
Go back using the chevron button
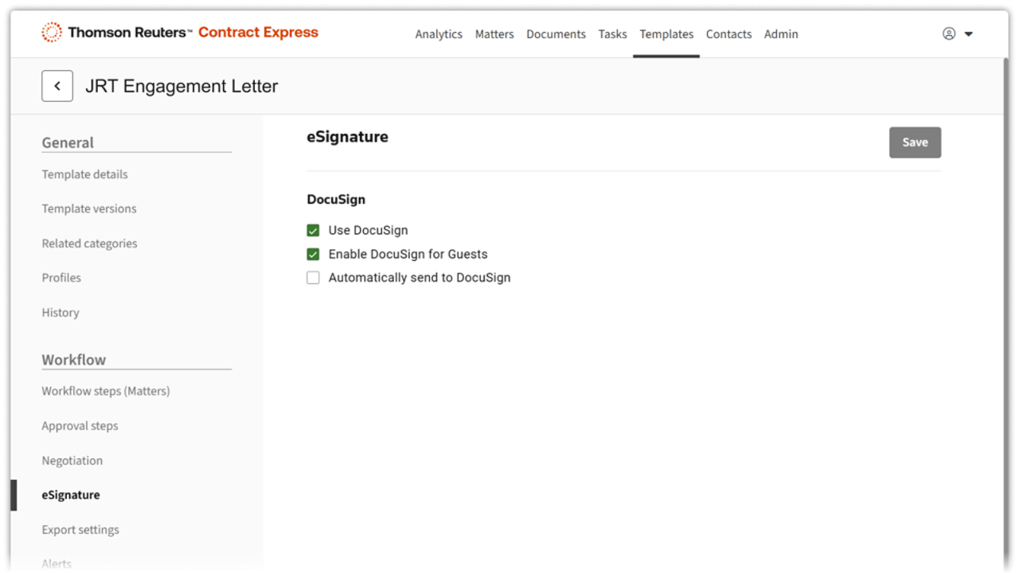click(x=57, y=86)
